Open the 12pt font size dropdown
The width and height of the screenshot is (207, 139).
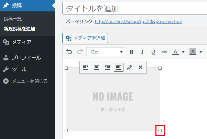coord(106,52)
